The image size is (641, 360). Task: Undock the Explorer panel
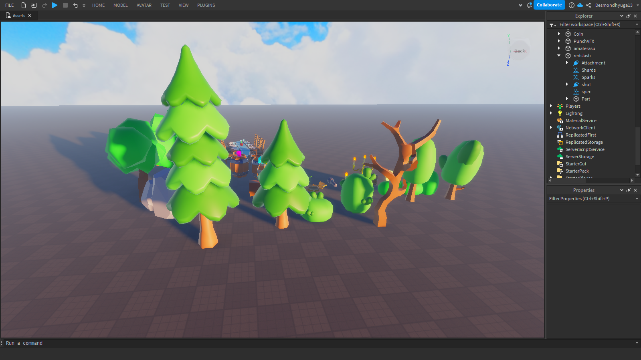coord(629,16)
